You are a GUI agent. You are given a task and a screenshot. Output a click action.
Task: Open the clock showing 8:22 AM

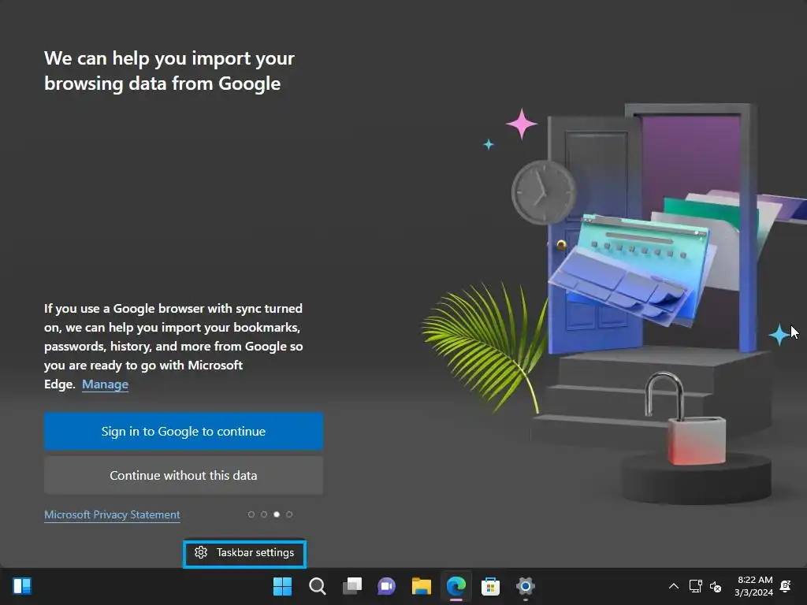click(754, 586)
